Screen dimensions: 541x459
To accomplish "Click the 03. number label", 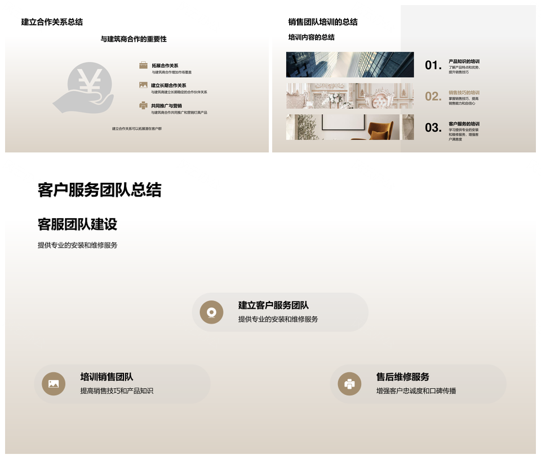I will click(433, 128).
